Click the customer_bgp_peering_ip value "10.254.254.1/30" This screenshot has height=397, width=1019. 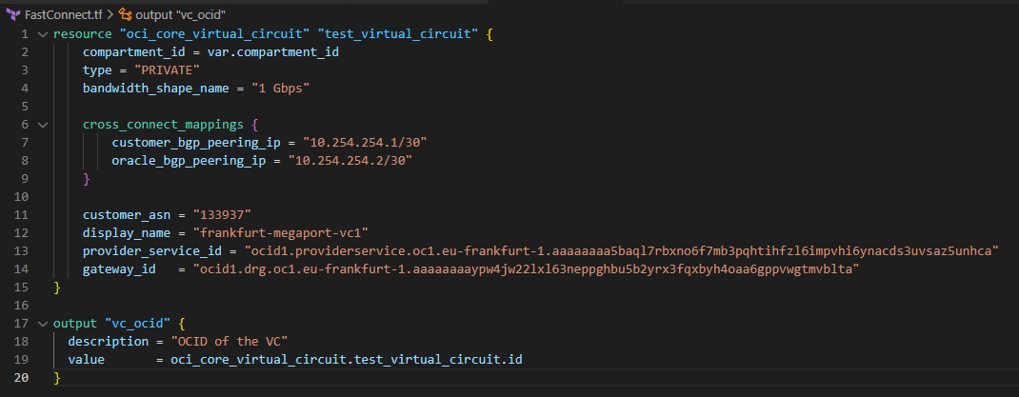(x=365, y=143)
